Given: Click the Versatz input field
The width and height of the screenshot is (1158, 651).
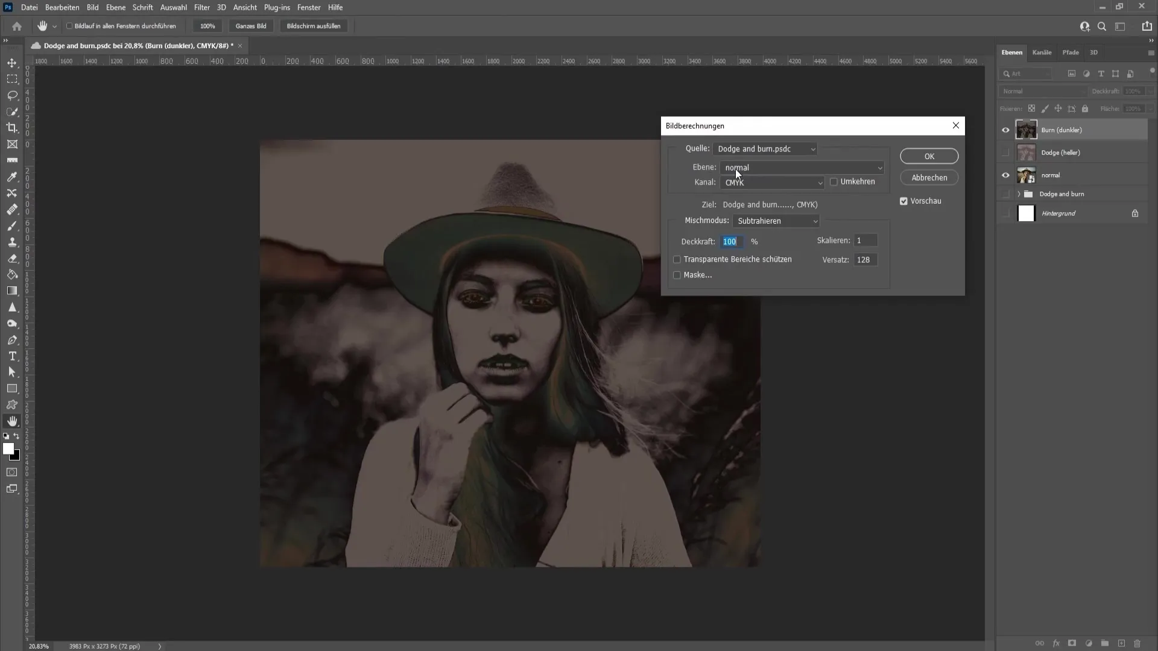Looking at the screenshot, I should point(865,260).
